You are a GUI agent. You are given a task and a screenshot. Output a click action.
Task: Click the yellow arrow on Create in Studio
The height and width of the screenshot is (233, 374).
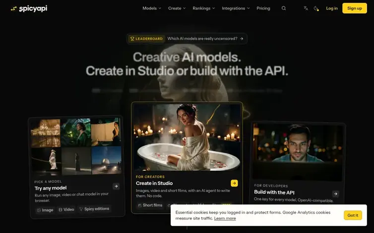(234, 183)
